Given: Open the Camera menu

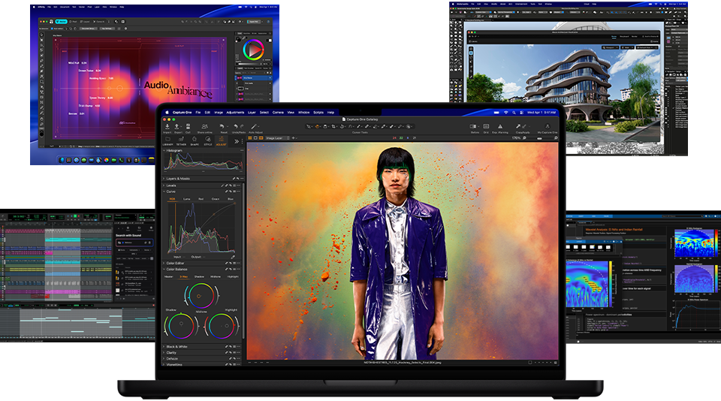Looking at the screenshot, I should coord(278,112).
